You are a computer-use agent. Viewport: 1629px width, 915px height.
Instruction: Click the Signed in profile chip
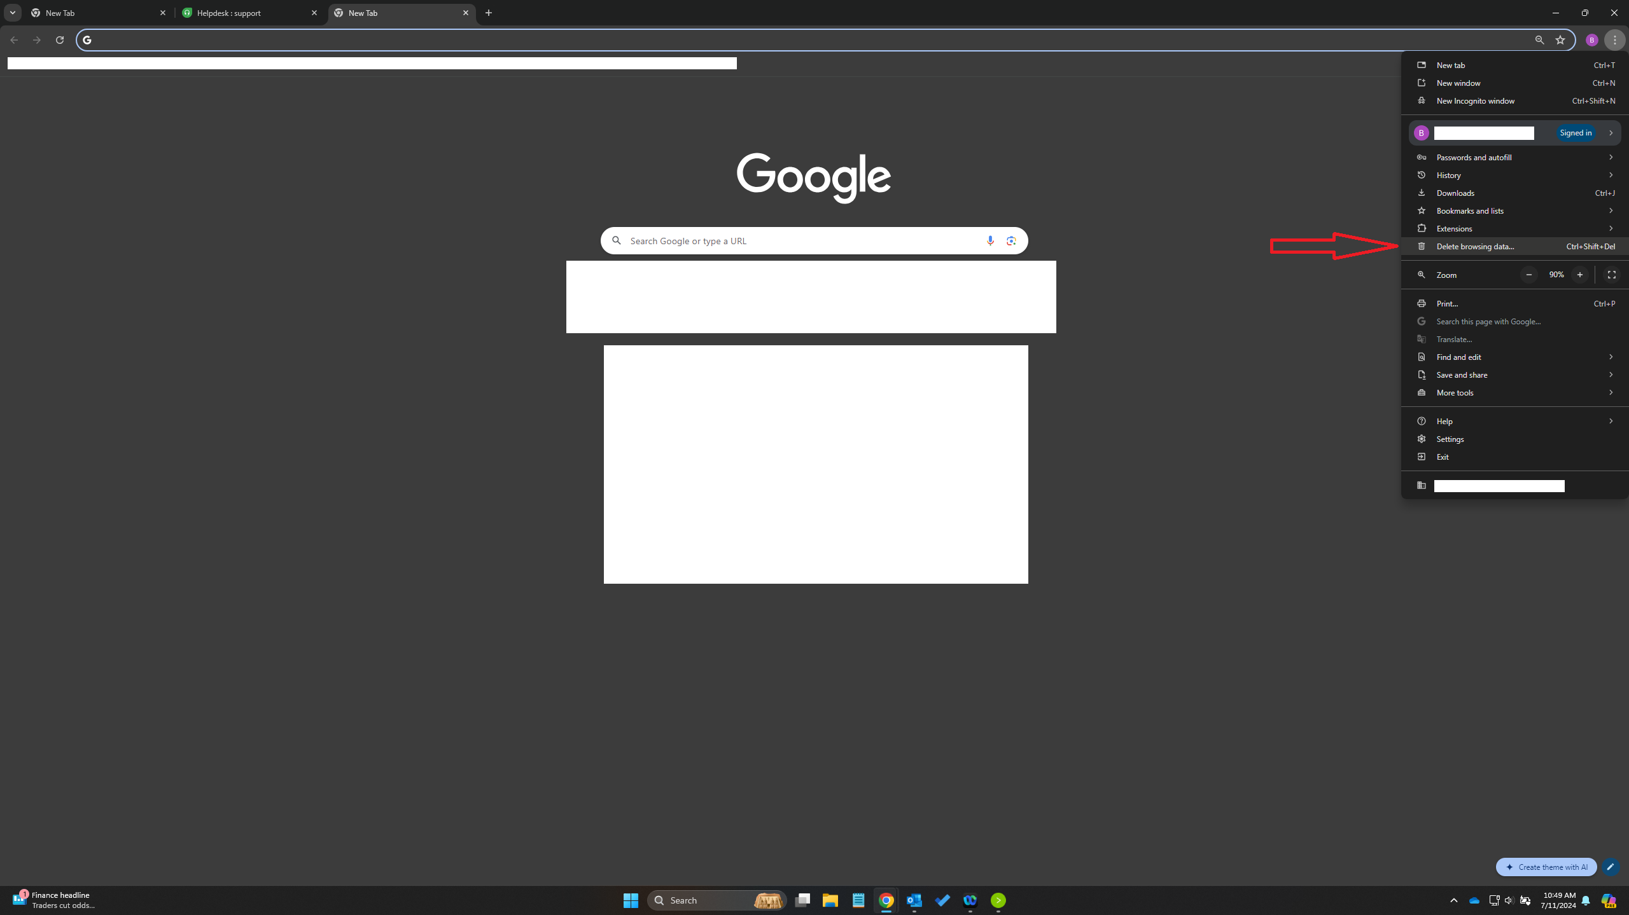[1575, 133]
